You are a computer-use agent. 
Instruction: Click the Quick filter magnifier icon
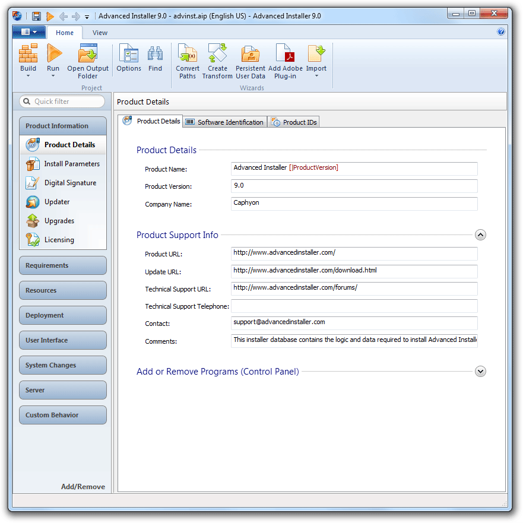(27, 102)
